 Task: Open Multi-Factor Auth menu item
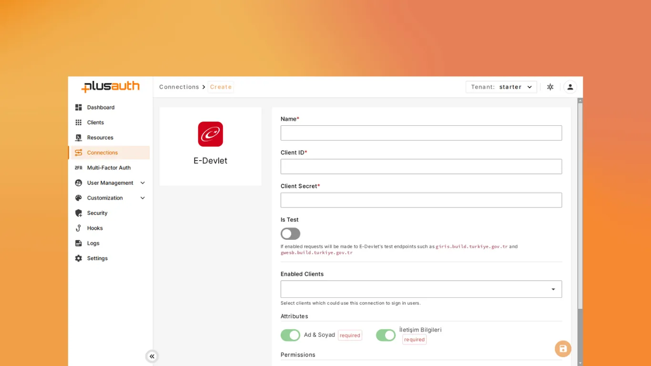(x=109, y=168)
